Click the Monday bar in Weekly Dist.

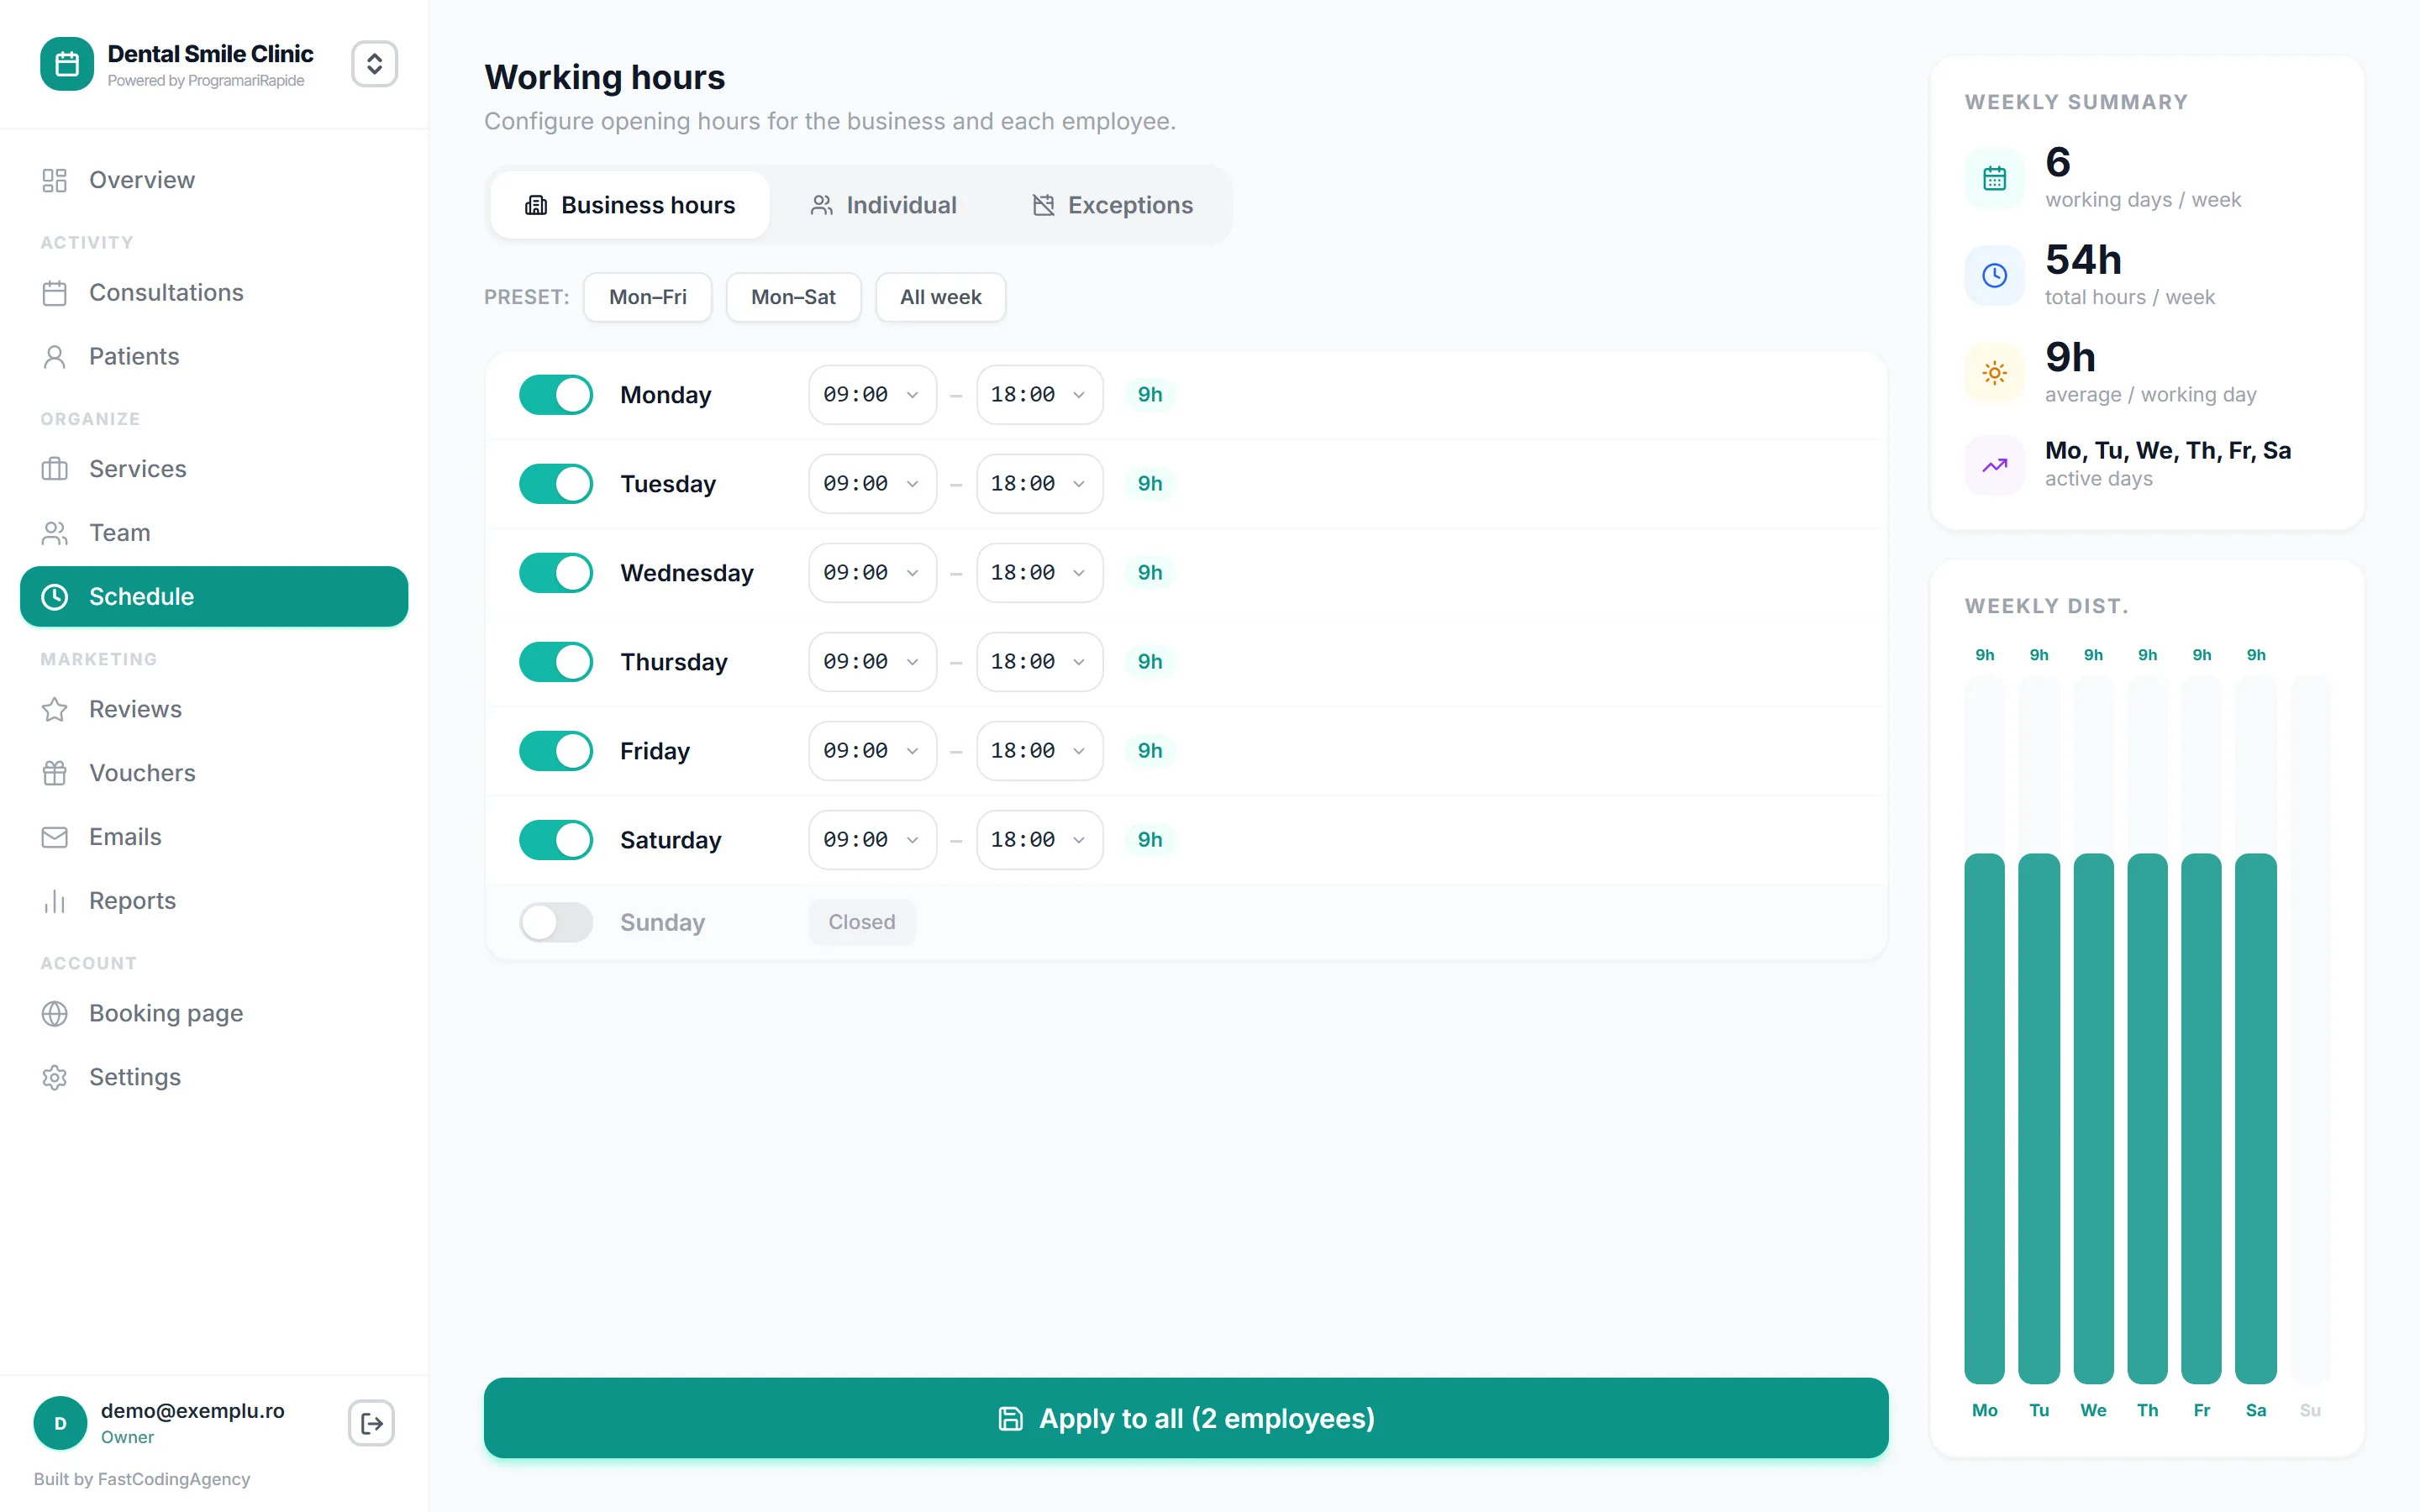tap(1984, 1118)
